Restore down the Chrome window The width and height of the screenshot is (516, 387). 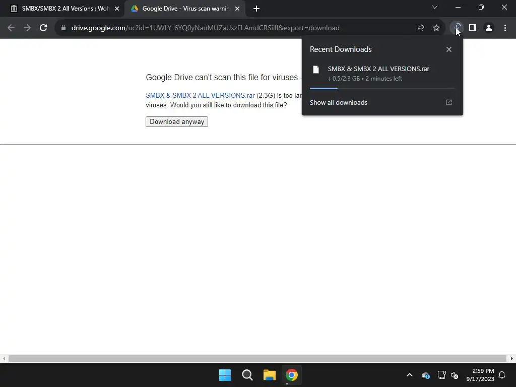(x=481, y=7)
